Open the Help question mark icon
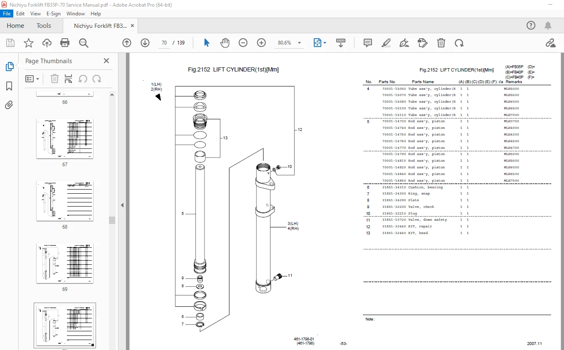The image size is (564, 350). coord(531,25)
